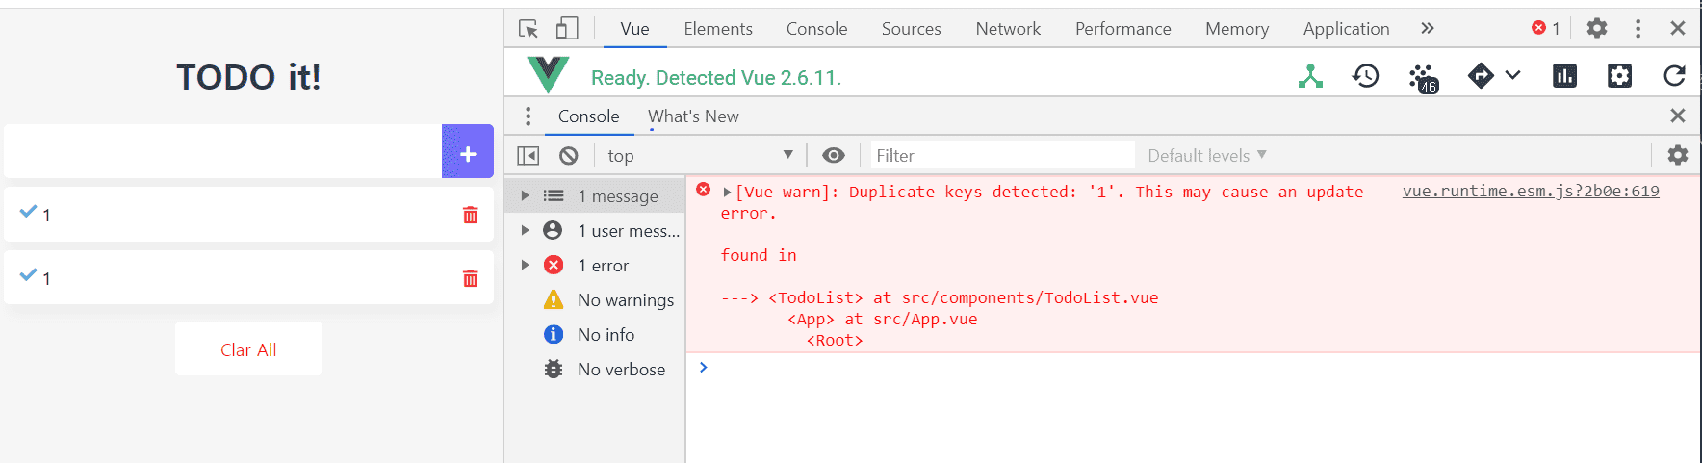Open Vuex history tab icon
This screenshot has height=463, width=1702.
1365,76
